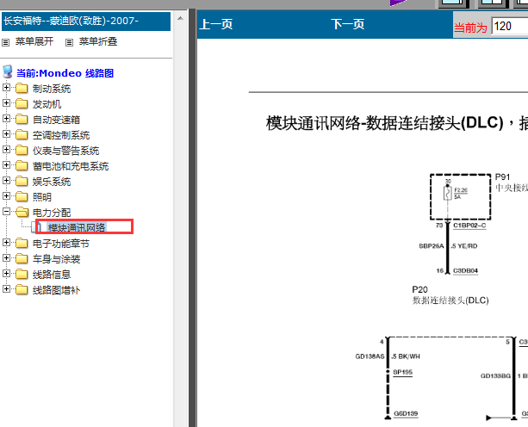
Task: Click the 线路信息 folder icon
Action: pos(22,274)
